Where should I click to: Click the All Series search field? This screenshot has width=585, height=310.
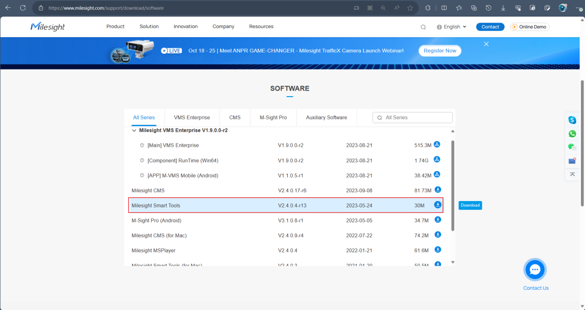tap(413, 117)
